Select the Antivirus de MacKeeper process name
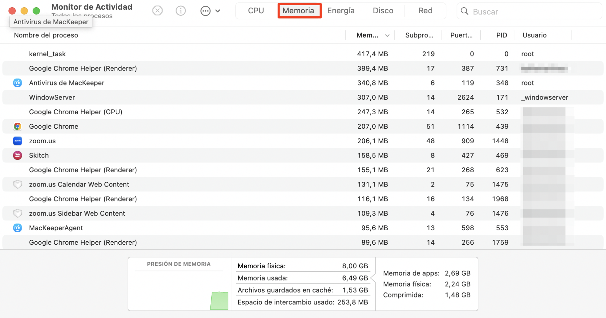The width and height of the screenshot is (606, 318). coord(67,83)
